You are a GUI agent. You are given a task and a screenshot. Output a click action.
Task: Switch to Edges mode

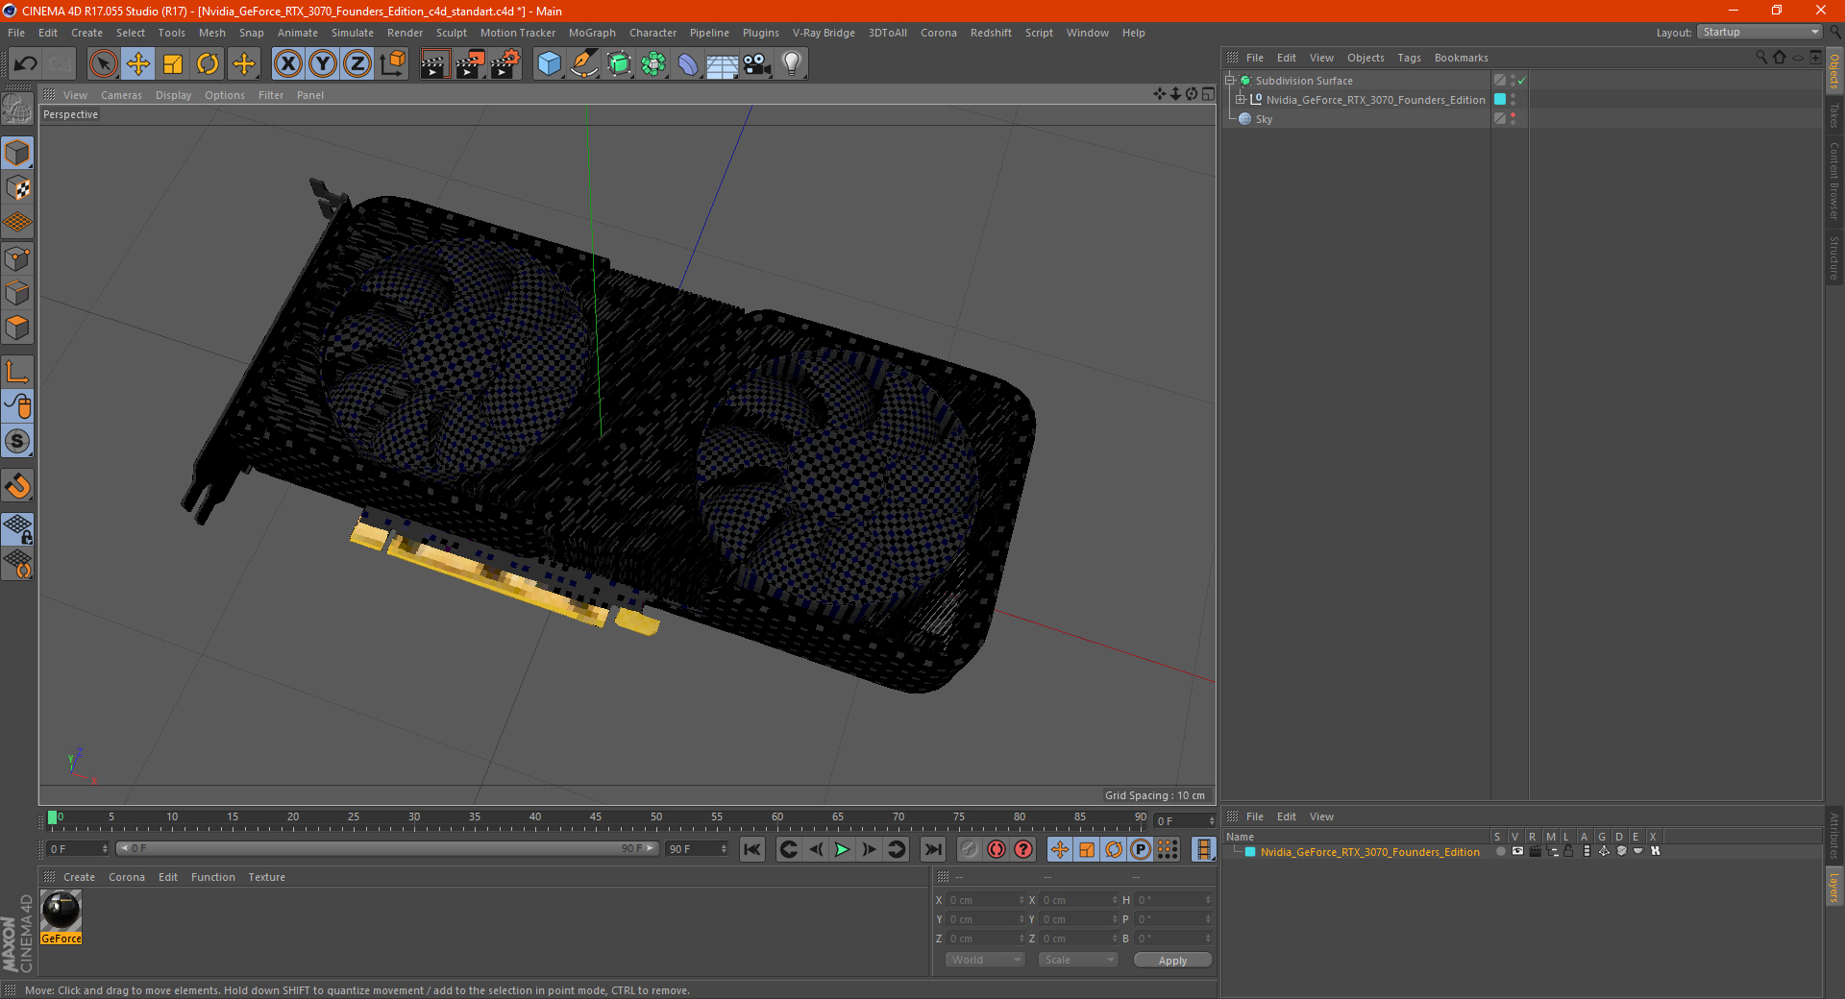pyautogui.click(x=18, y=293)
